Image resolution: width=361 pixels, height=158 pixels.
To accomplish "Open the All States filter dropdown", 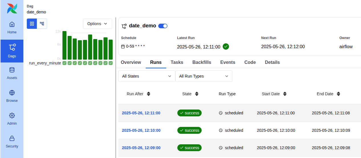I will (147, 76).
